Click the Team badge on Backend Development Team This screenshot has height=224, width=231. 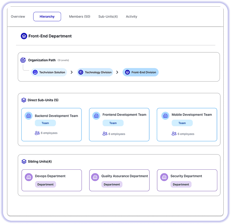[45, 123]
